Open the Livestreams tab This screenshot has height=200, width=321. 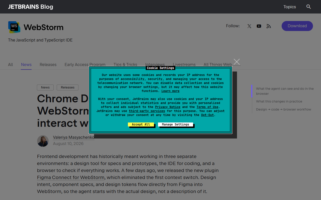click(x=184, y=64)
